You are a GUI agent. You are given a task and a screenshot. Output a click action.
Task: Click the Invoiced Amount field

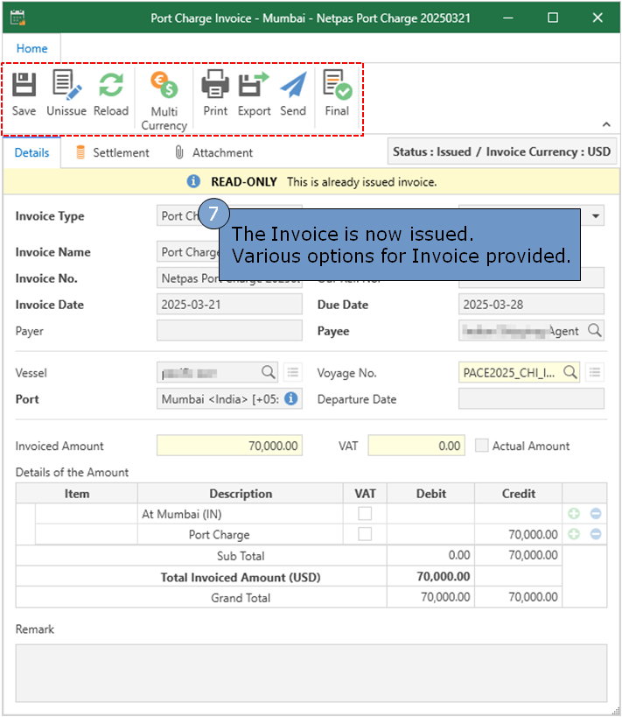pyautogui.click(x=229, y=446)
